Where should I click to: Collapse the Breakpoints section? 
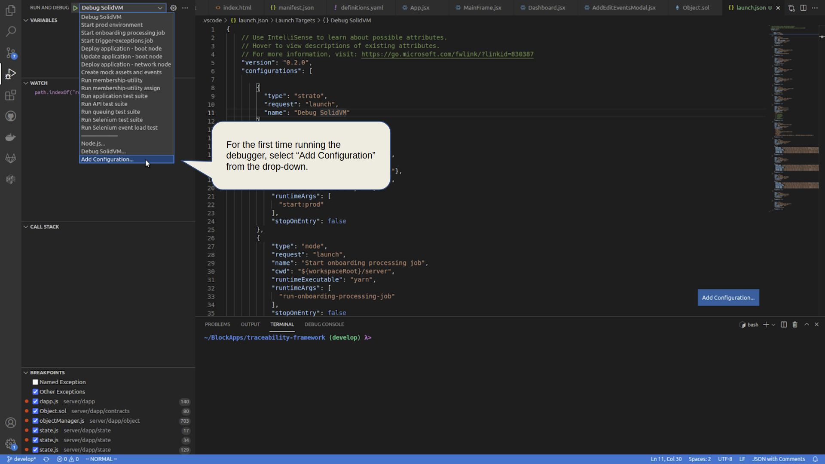click(26, 372)
